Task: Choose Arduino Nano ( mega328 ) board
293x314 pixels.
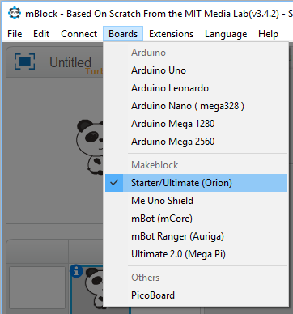Action: (196, 106)
